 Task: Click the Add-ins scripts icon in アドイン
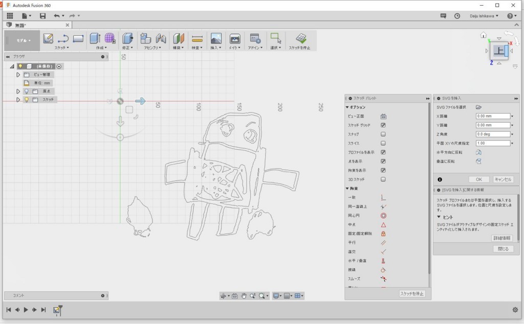coord(255,38)
